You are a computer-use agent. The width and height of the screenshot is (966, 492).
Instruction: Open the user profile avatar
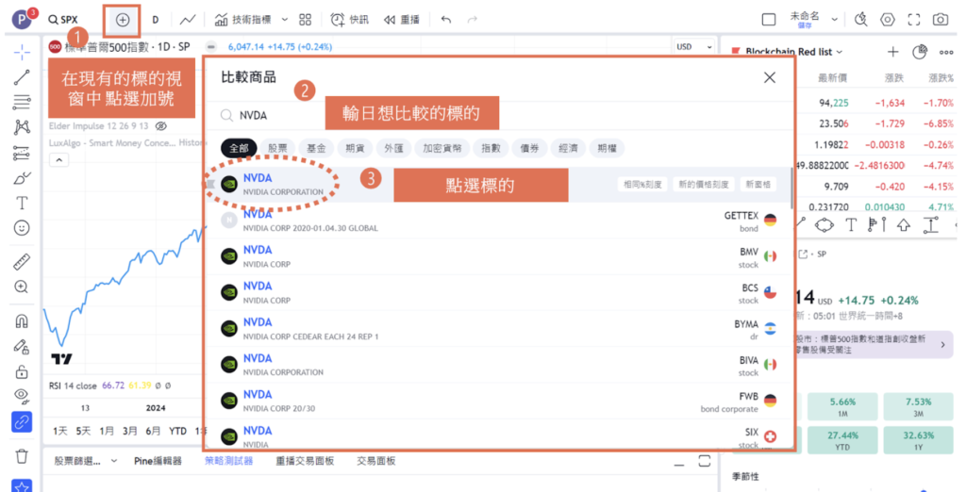pos(23,19)
